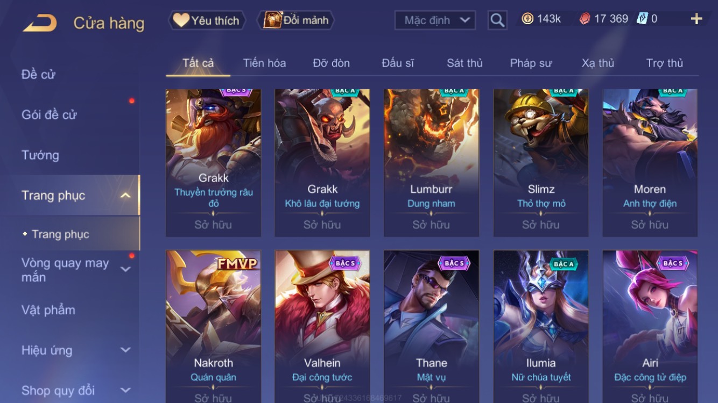This screenshot has height=403, width=718.
Task: Open Gói đề cử sidebar item
Action: pos(49,114)
